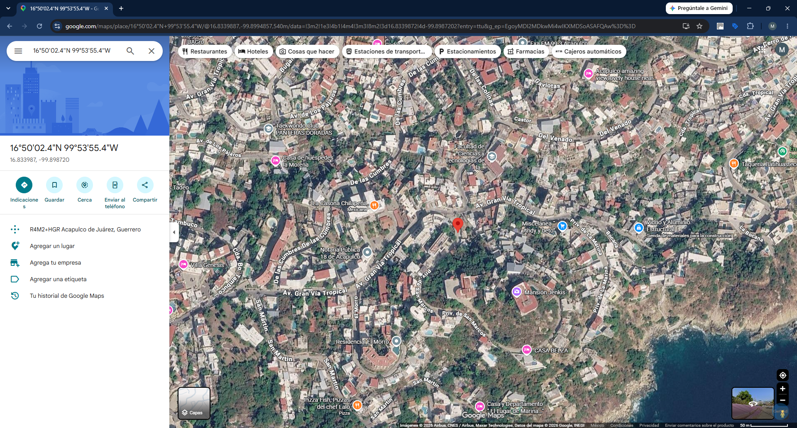Filter by Hoteles chip
This screenshot has height=428, width=797.
click(x=254, y=51)
